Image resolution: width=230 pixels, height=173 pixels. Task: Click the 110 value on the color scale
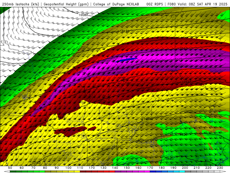coord(80,168)
